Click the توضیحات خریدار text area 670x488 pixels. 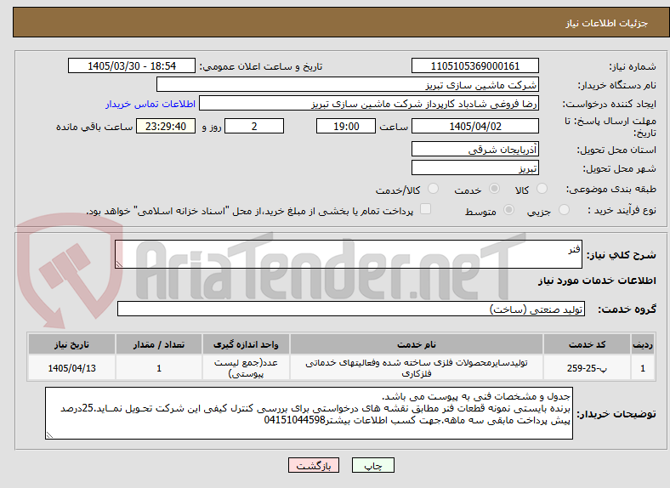pos(309,413)
